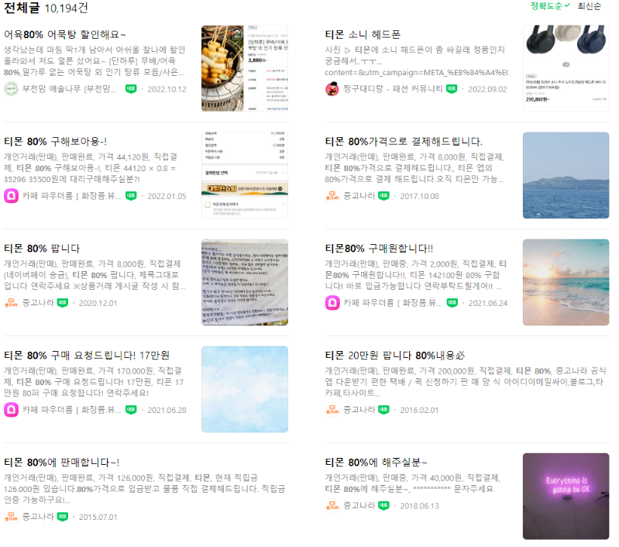Open the 부천맘 애솔나무 cafe profile icon
619x547 pixels.
(11, 89)
